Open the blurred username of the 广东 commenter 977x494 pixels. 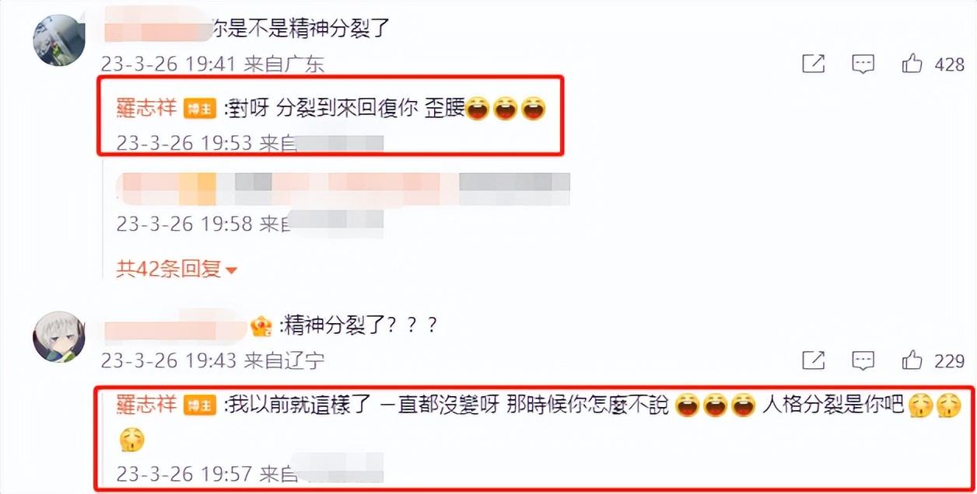[x=158, y=30]
